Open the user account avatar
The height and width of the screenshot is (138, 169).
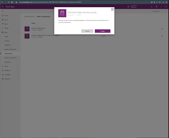(166, 6)
